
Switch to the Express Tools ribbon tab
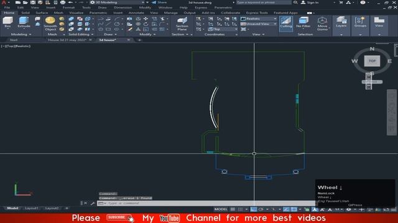[x=257, y=12]
